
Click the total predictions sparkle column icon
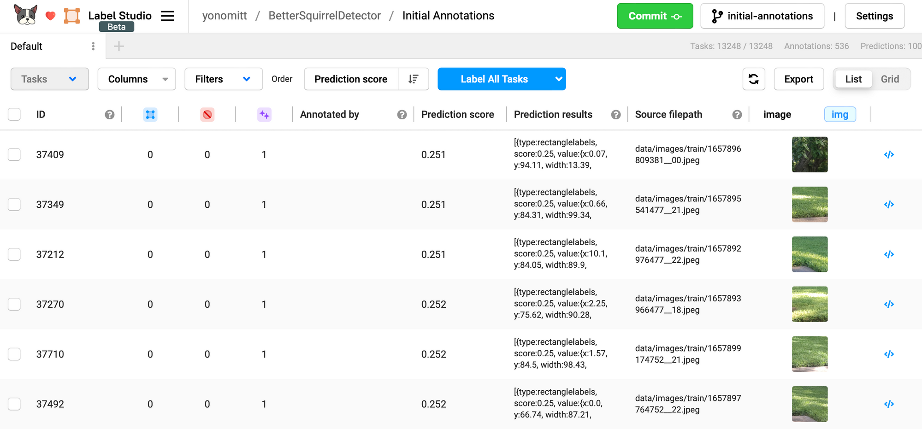pyautogui.click(x=264, y=114)
